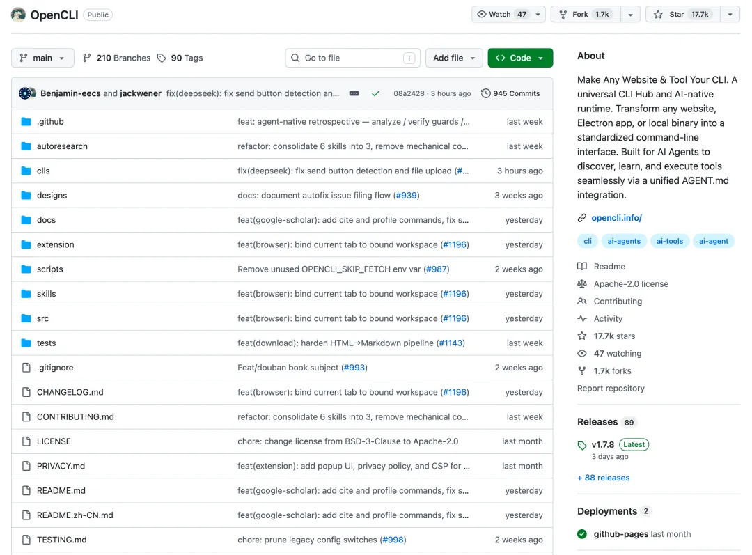Click the Activity pulse link
The width and height of the screenshot is (752, 555).
click(x=607, y=318)
